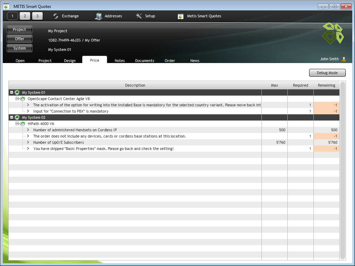Click the Metis Smart Quotes toolbar label

click(204, 16)
